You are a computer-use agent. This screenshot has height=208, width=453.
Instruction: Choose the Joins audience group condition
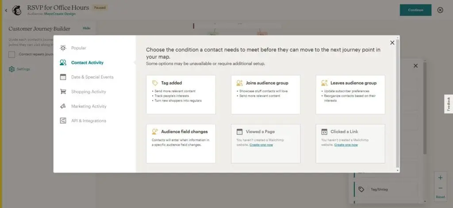265,94
